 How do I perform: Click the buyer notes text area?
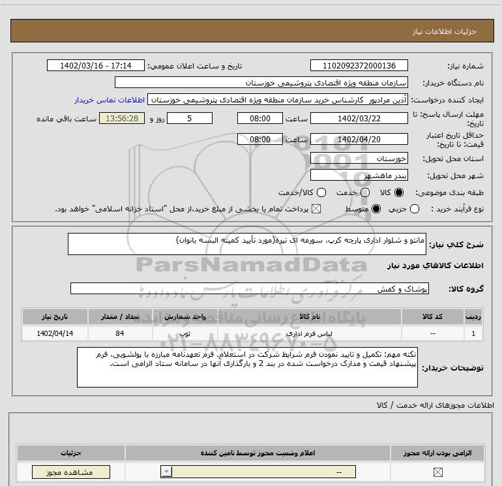247,367
